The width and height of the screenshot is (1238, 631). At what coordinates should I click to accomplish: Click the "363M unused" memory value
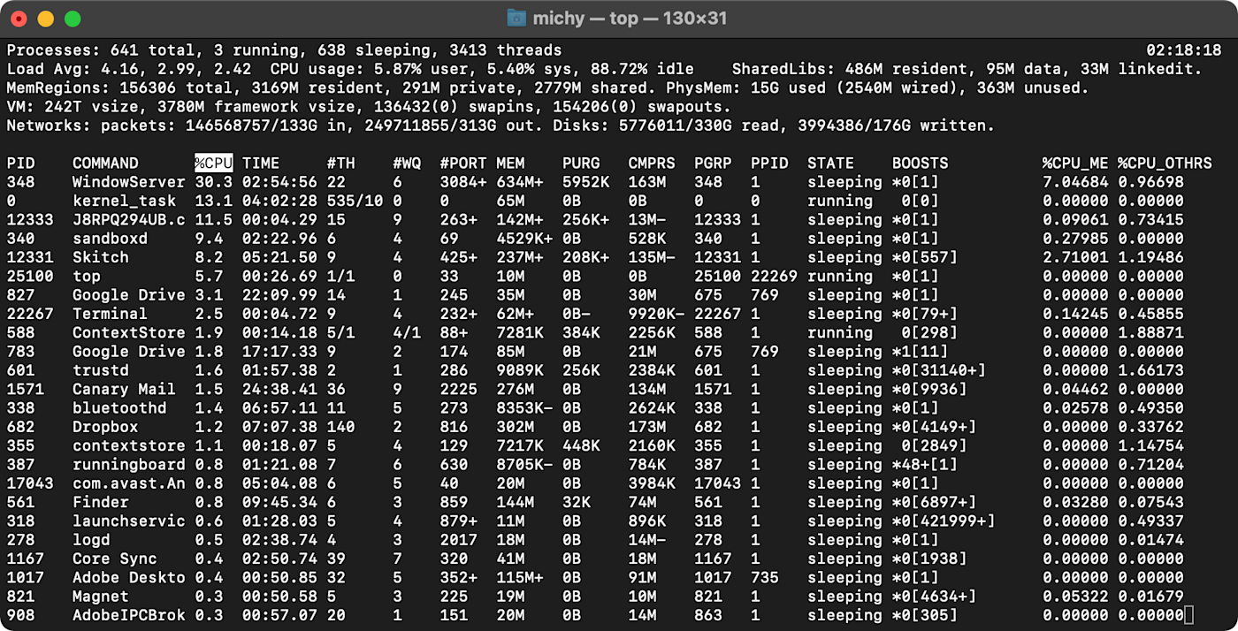(x=1028, y=87)
